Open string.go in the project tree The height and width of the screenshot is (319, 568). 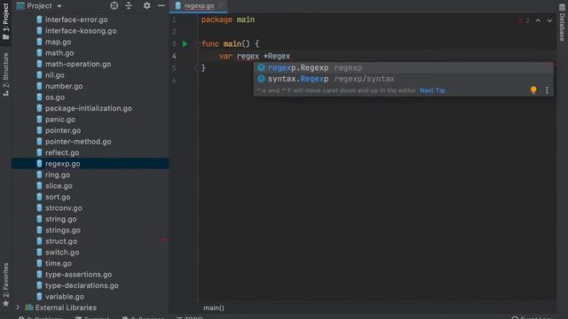pos(60,219)
